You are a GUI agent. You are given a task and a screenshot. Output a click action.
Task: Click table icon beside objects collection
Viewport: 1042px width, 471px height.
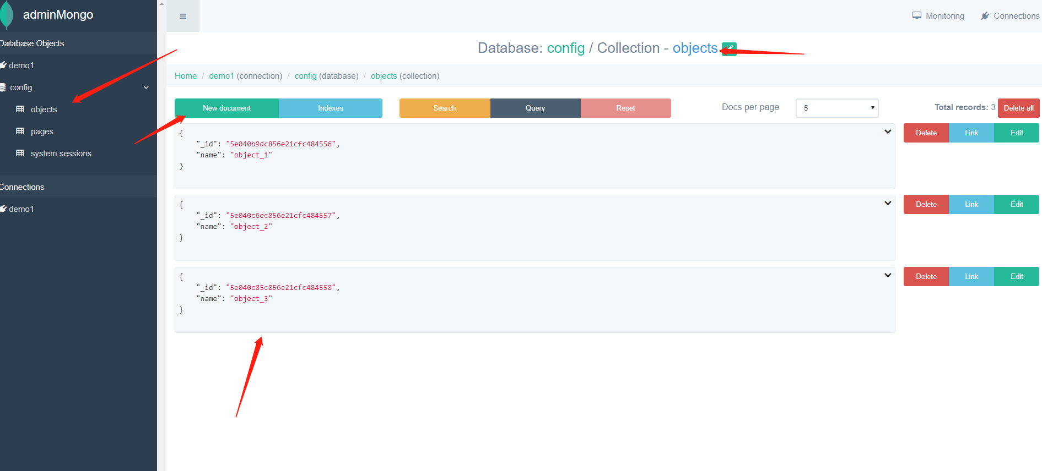20,109
